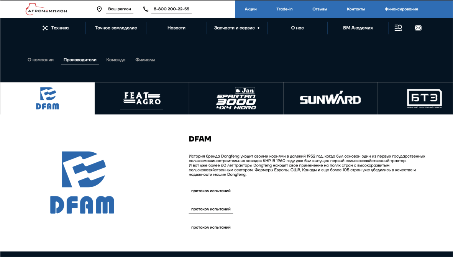Click the paragraph starting История бренда Dongfeng

(307, 165)
